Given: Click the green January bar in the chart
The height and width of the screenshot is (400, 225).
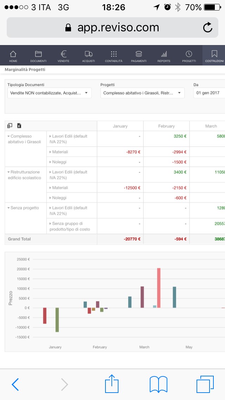Looking at the screenshot, I should coord(57,320).
